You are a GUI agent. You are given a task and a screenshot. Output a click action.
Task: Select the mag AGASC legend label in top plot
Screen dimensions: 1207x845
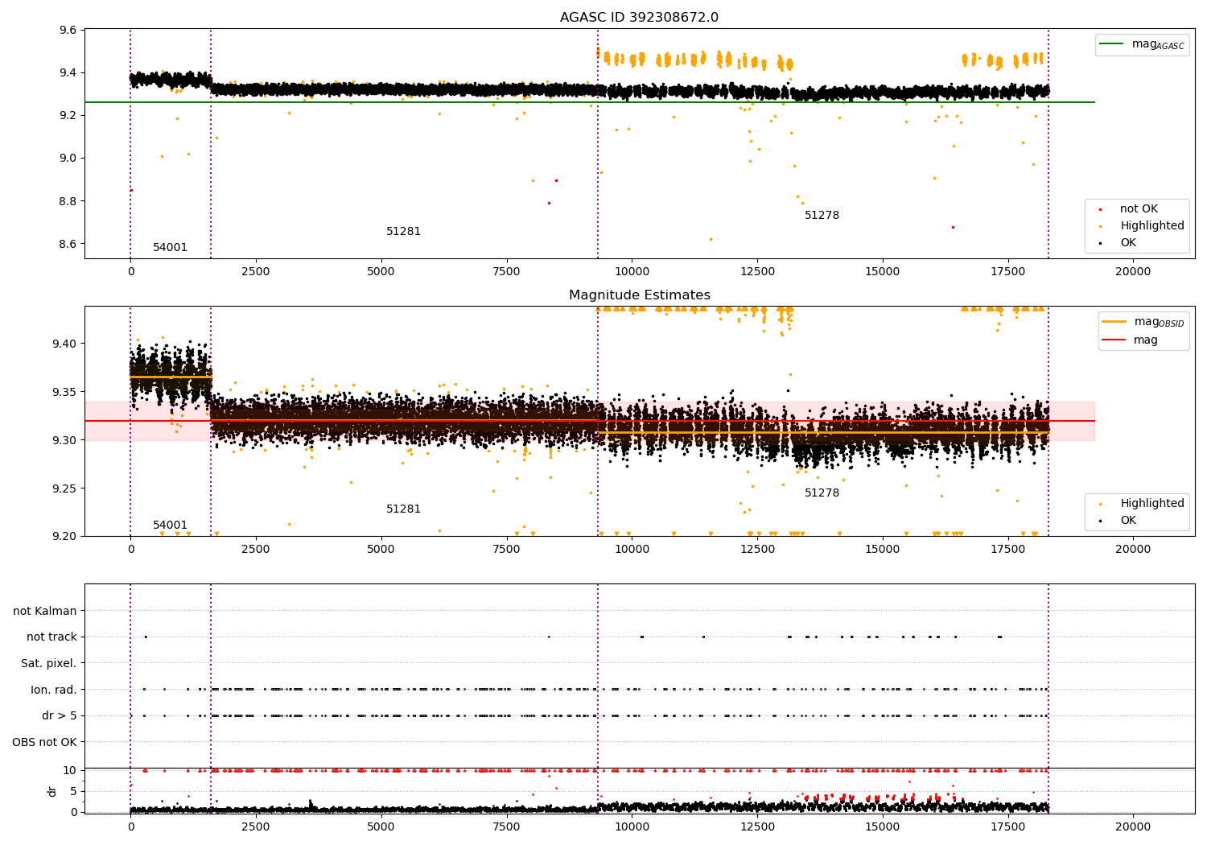[x=1158, y=44]
